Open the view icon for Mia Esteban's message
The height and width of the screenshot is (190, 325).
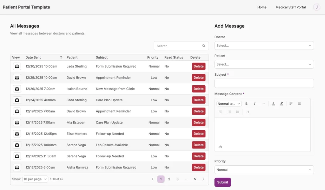tap(17, 123)
